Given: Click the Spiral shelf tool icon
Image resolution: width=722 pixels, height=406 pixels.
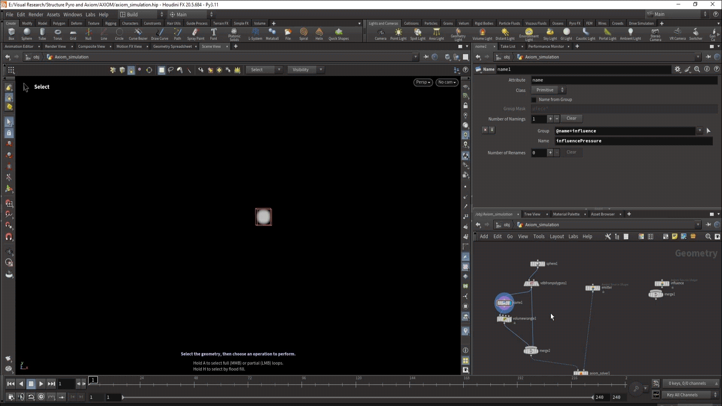Looking at the screenshot, I should (x=303, y=34).
